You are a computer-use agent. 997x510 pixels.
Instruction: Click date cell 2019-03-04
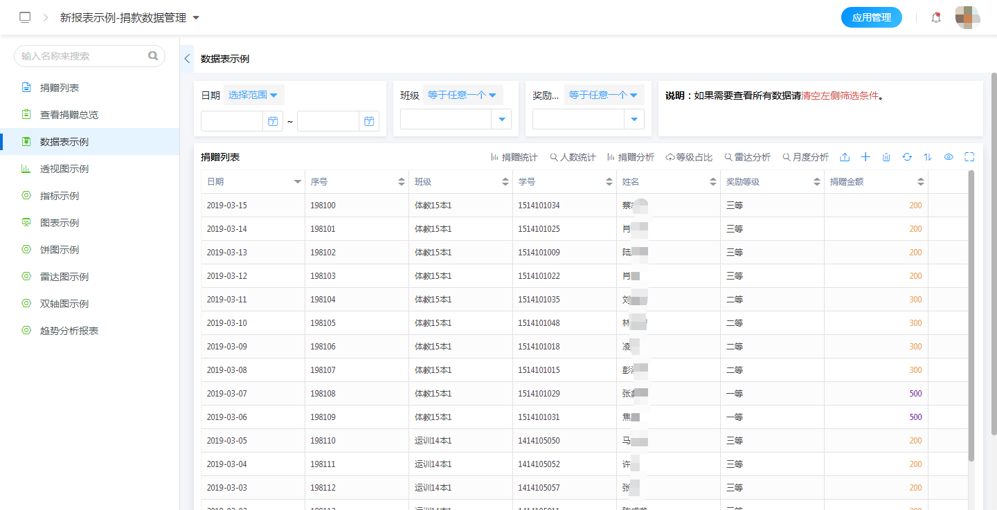[x=227, y=464]
